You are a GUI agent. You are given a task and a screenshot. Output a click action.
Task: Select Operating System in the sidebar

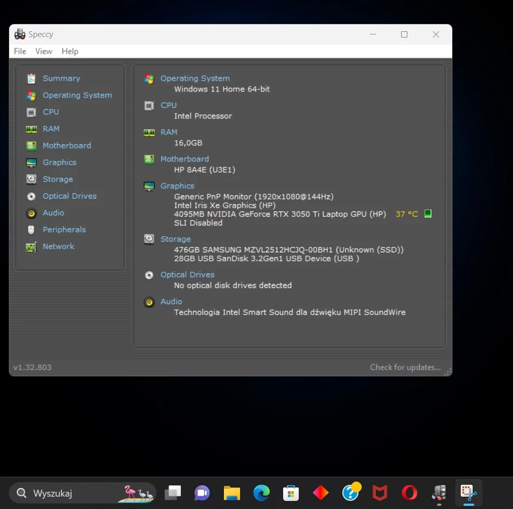coord(77,95)
